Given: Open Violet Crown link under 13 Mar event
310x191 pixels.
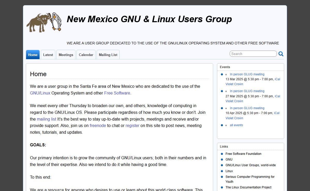Looking at the screenshot, I should 234,84.
